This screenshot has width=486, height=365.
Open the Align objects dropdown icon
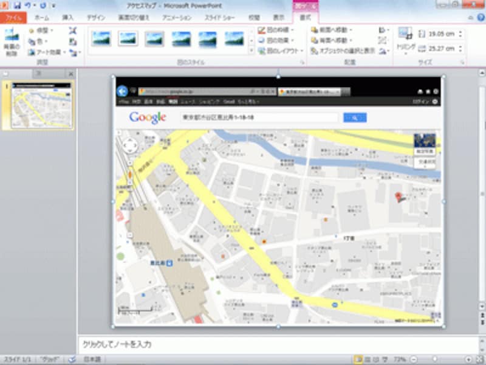pos(384,30)
